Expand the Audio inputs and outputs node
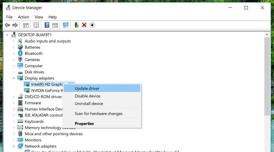 coord(14,41)
